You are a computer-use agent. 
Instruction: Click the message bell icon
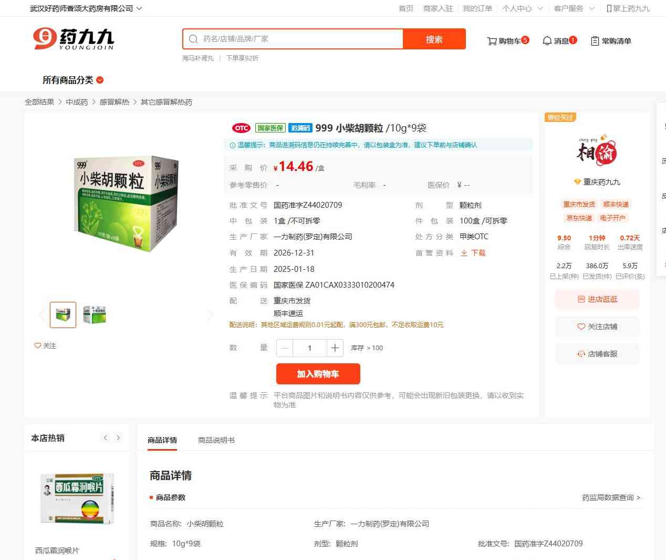(x=547, y=40)
